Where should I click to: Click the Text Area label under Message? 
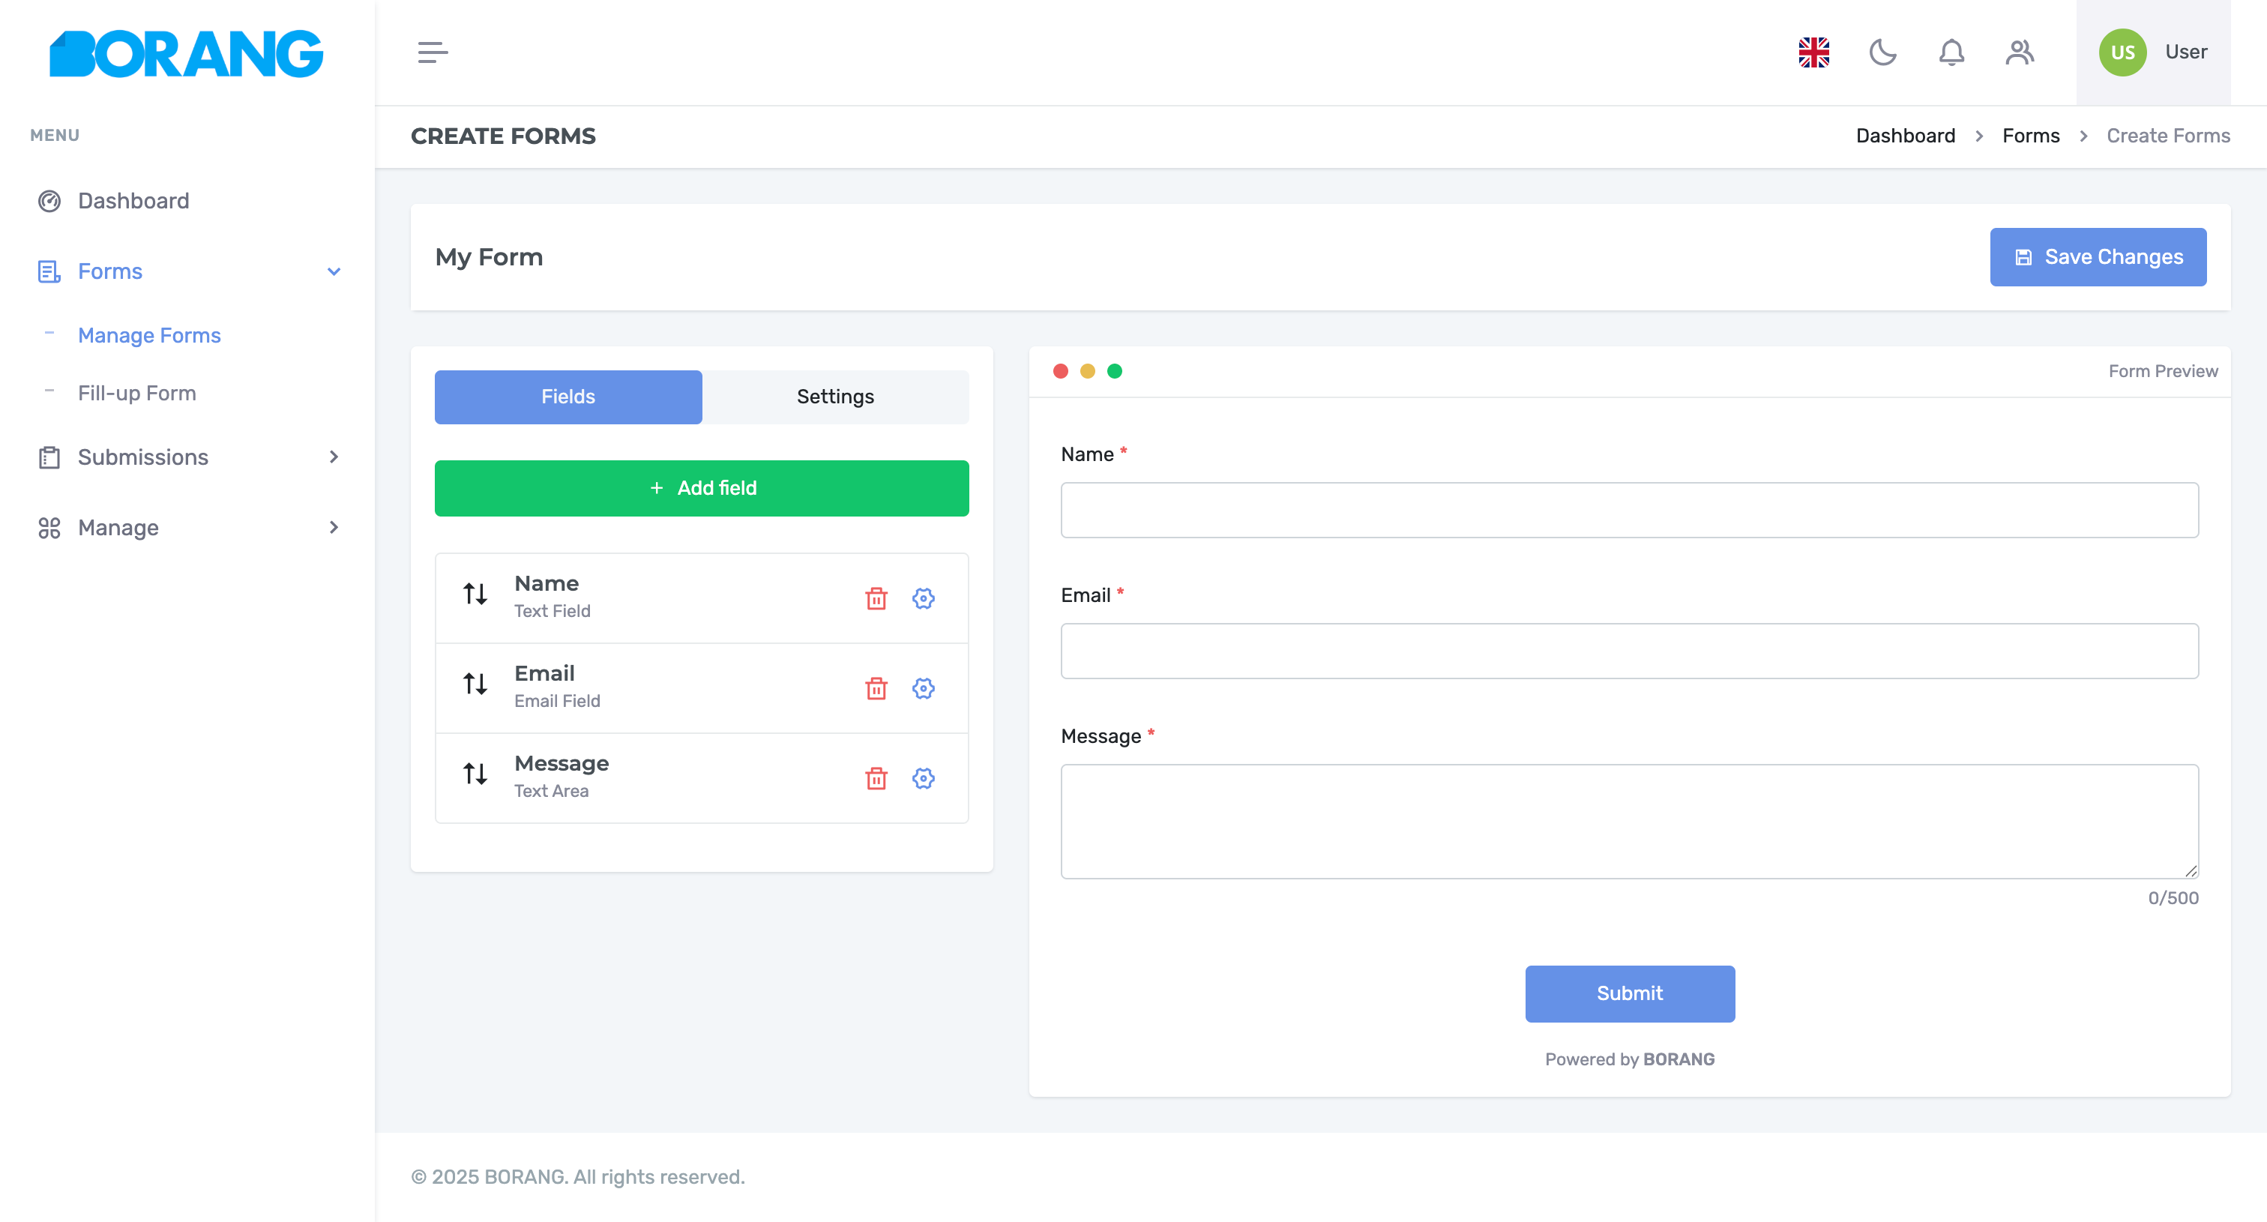(x=552, y=792)
